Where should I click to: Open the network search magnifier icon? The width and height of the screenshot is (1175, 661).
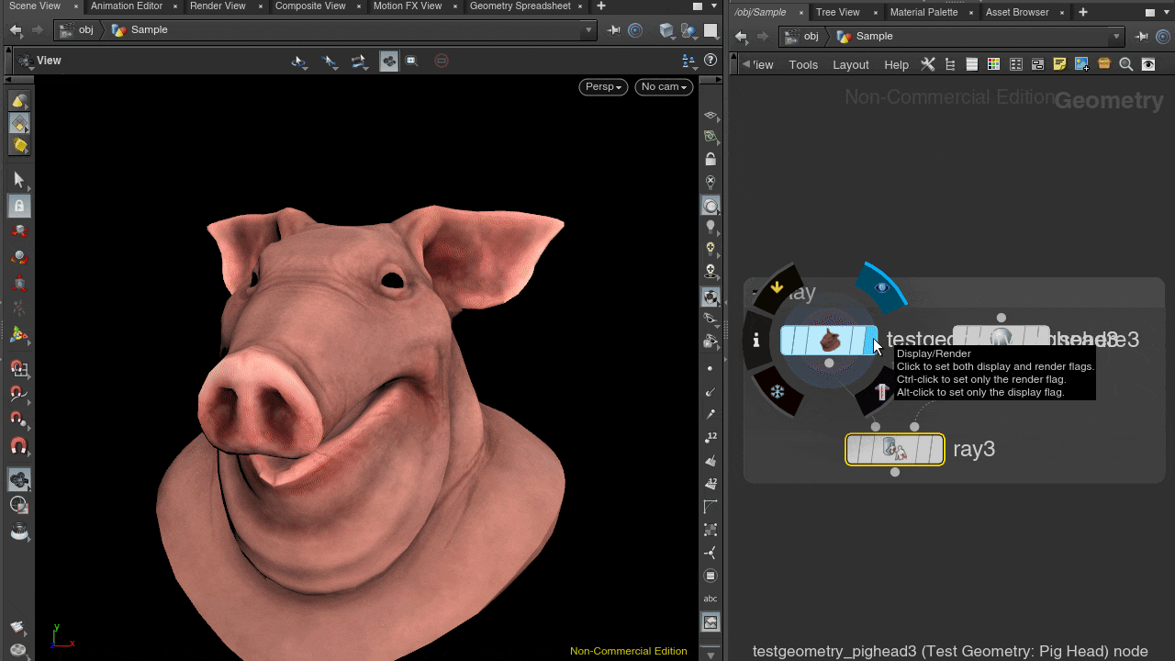(x=1126, y=64)
